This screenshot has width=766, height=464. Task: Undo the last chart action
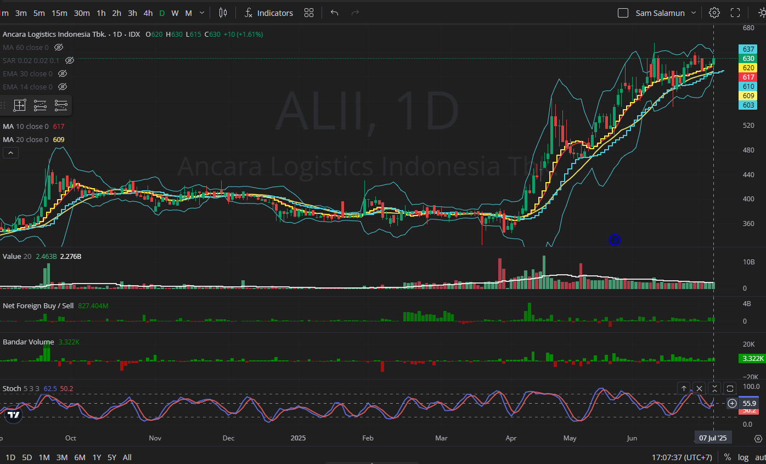tap(334, 13)
